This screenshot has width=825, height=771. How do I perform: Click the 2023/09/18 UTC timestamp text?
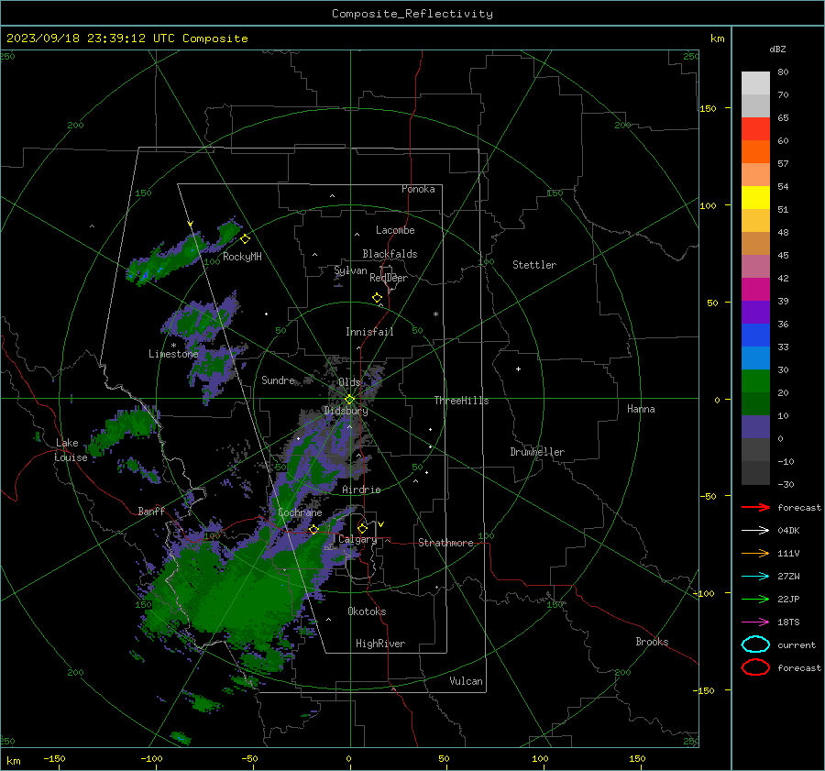tap(126, 39)
